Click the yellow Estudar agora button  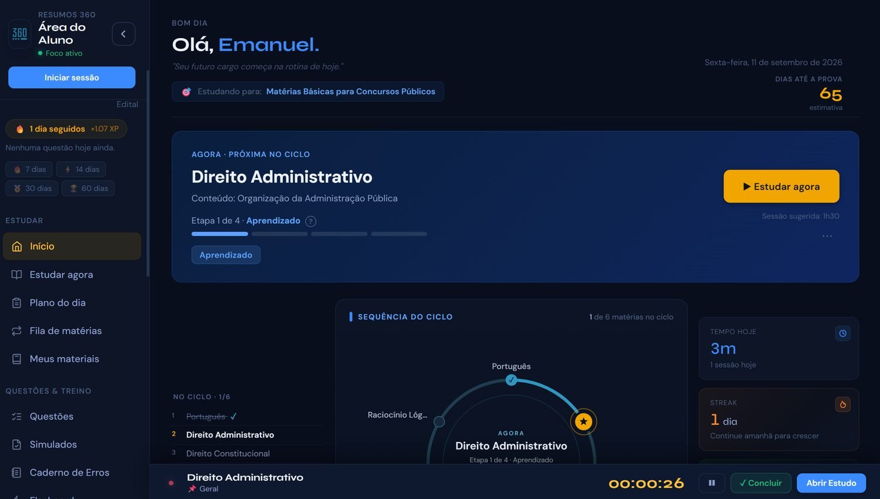[781, 186]
